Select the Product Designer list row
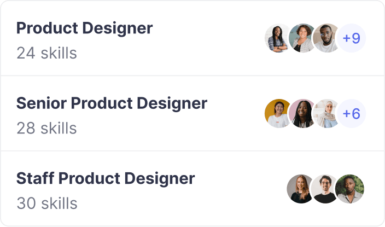Image resolution: width=385 pixels, height=227 pixels. 192,38
